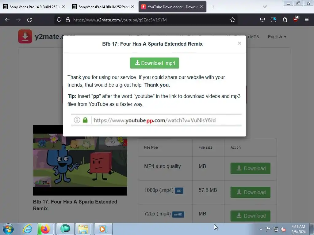
Task: Close the Sony Vegas Pro 14.0 tab
Action: tap(63, 7)
